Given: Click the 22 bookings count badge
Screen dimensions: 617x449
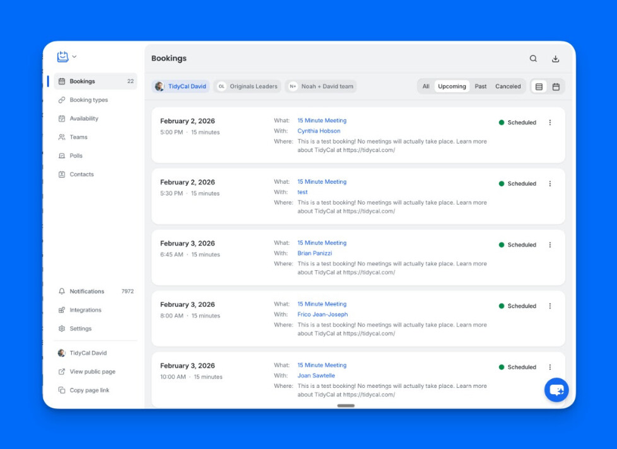Looking at the screenshot, I should pos(130,81).
